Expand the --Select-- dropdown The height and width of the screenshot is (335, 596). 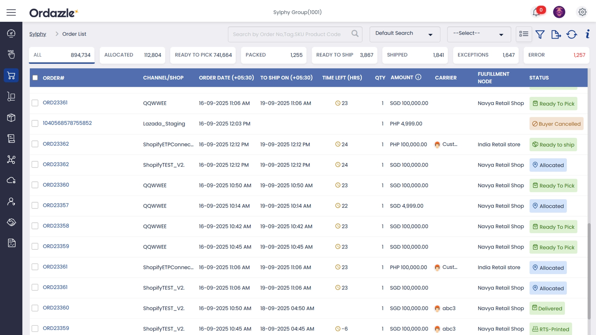point(479,34)
